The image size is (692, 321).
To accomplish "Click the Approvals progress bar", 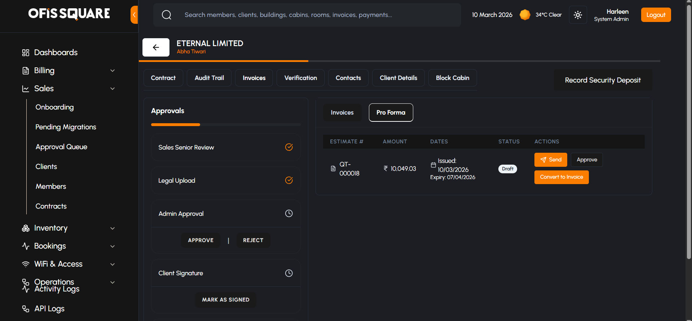I will pyautogui.click(x=226, y=125).
